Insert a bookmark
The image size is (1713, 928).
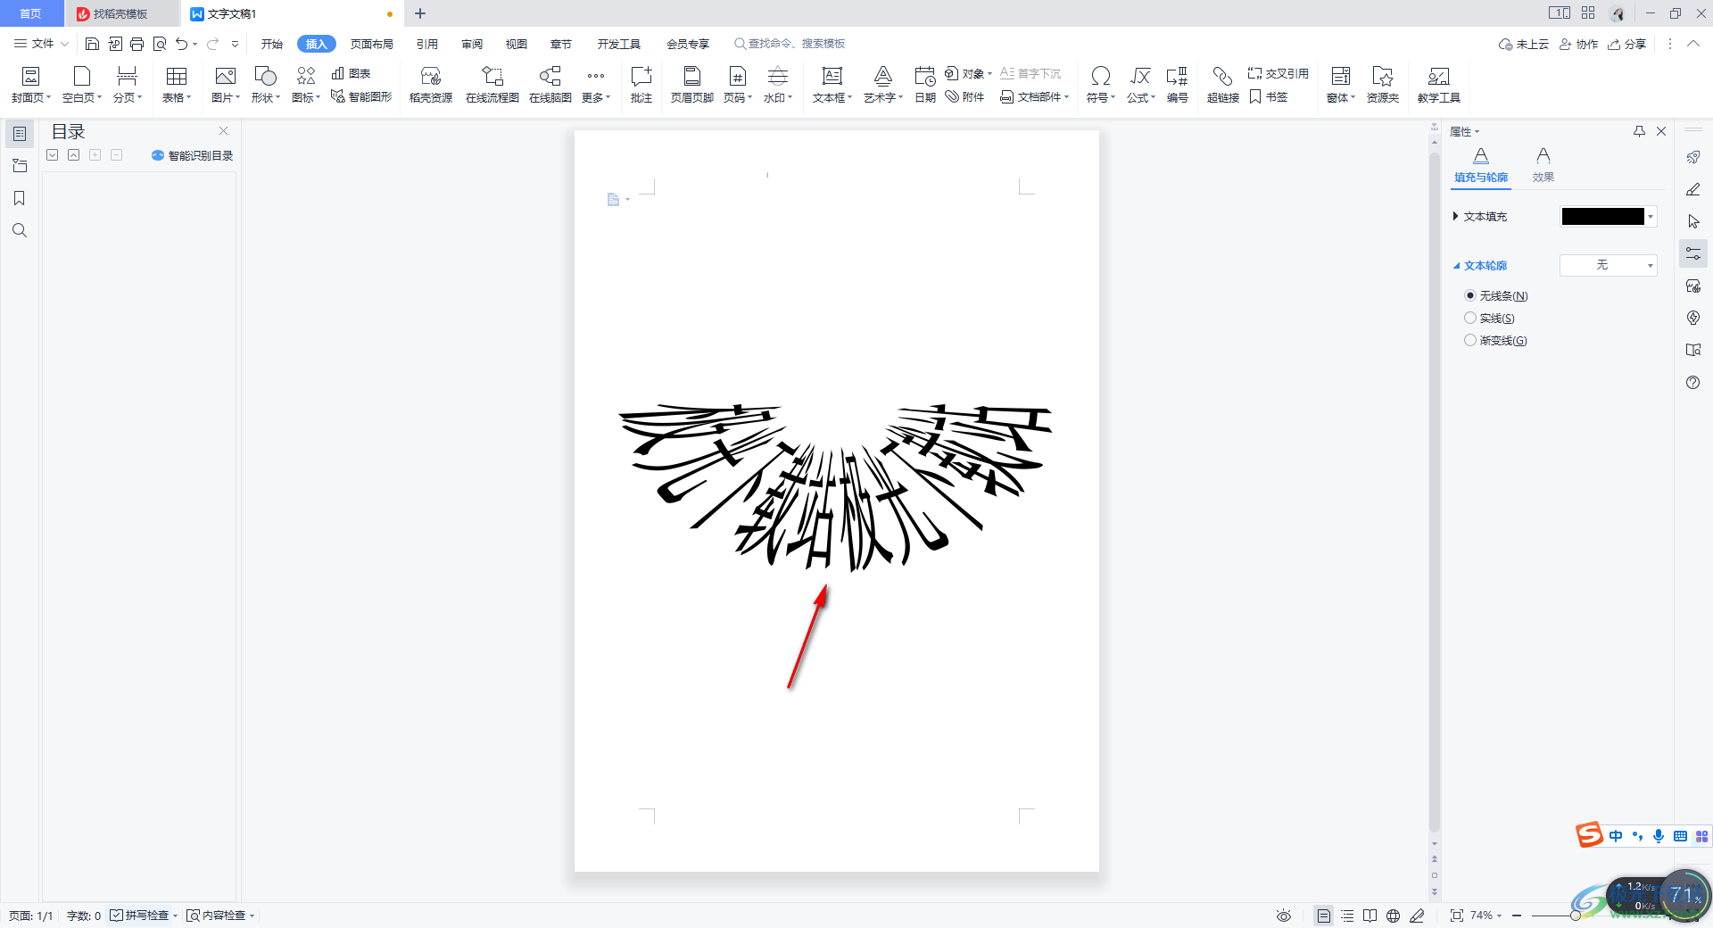(x=1269, y=96)
